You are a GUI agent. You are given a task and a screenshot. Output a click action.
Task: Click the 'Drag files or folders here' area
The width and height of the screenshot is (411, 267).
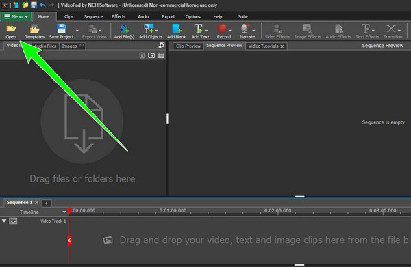(82, 128)
